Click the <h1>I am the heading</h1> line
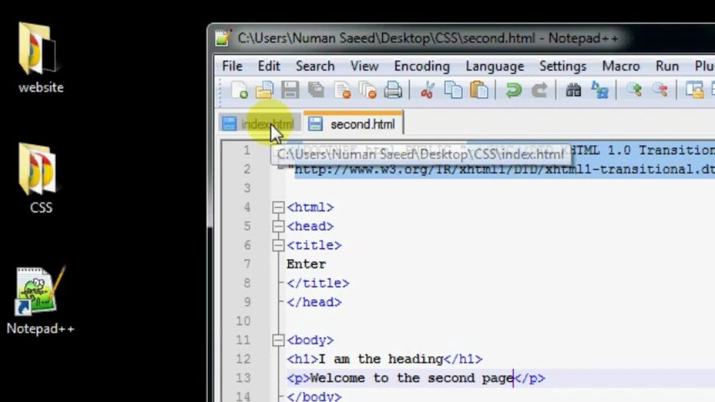Viewport: 715px width, 402px height. pos(385,359)
